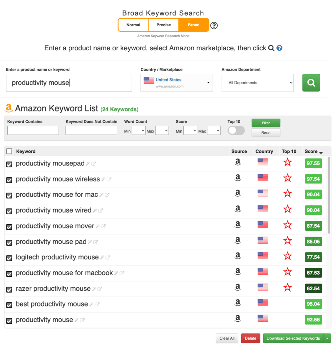The width and height of the screenshot is (335, 346).
Task: Switch to Precise search mode
Action: (163, 25)
